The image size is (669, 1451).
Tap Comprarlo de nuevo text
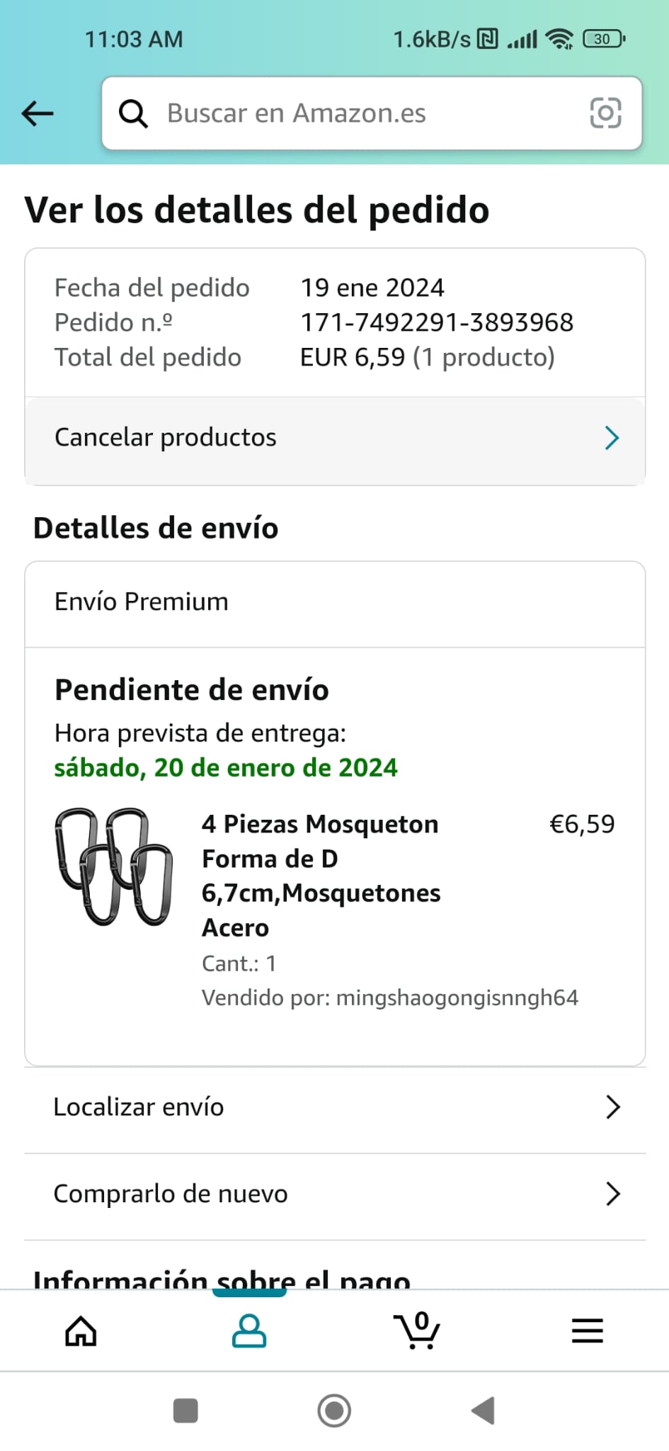click(x=171, y=1194)
